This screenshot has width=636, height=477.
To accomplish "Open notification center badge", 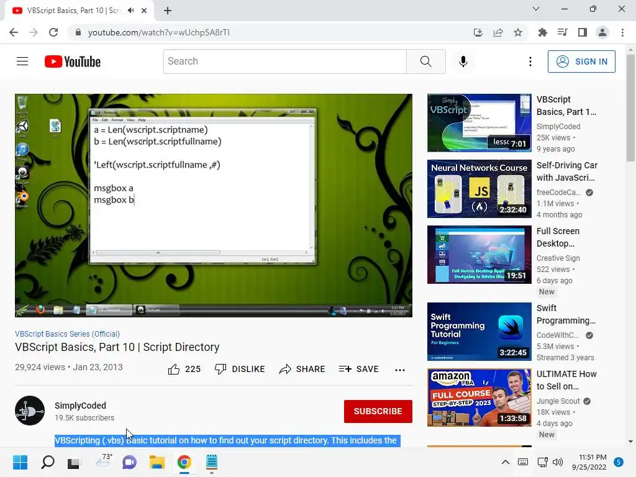I will coord(619,462).
